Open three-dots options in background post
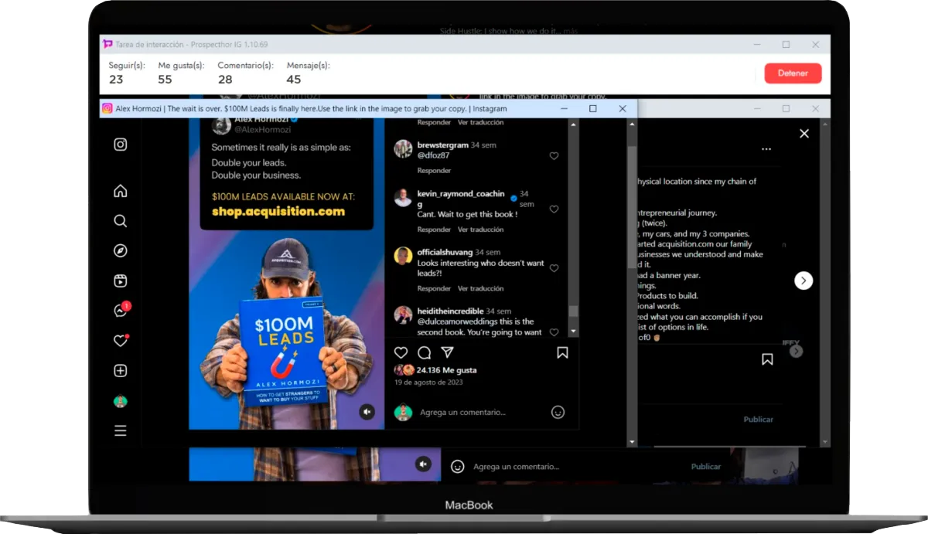This screenshot has height=534, width=928. 766,149
